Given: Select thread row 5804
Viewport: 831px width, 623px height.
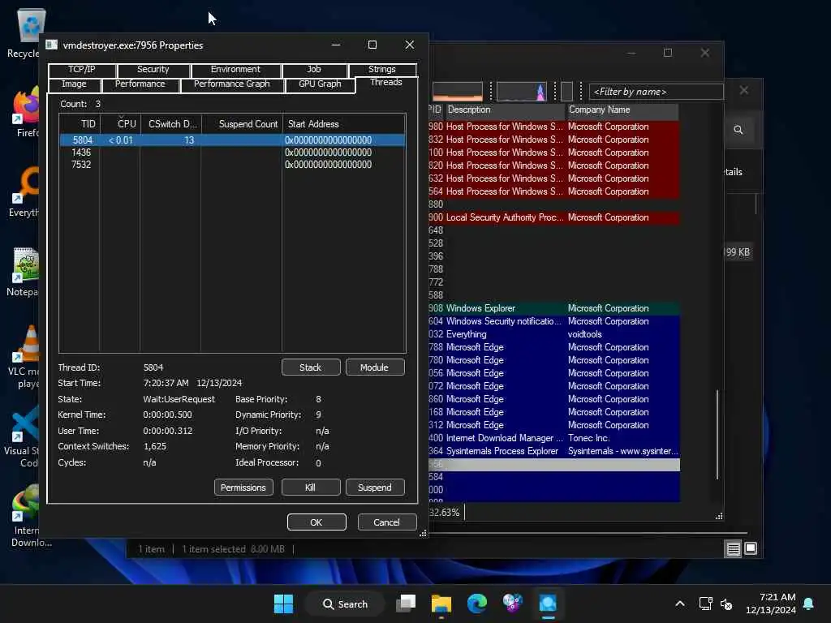Looking at the screenshot, I should tap(232, 140).
